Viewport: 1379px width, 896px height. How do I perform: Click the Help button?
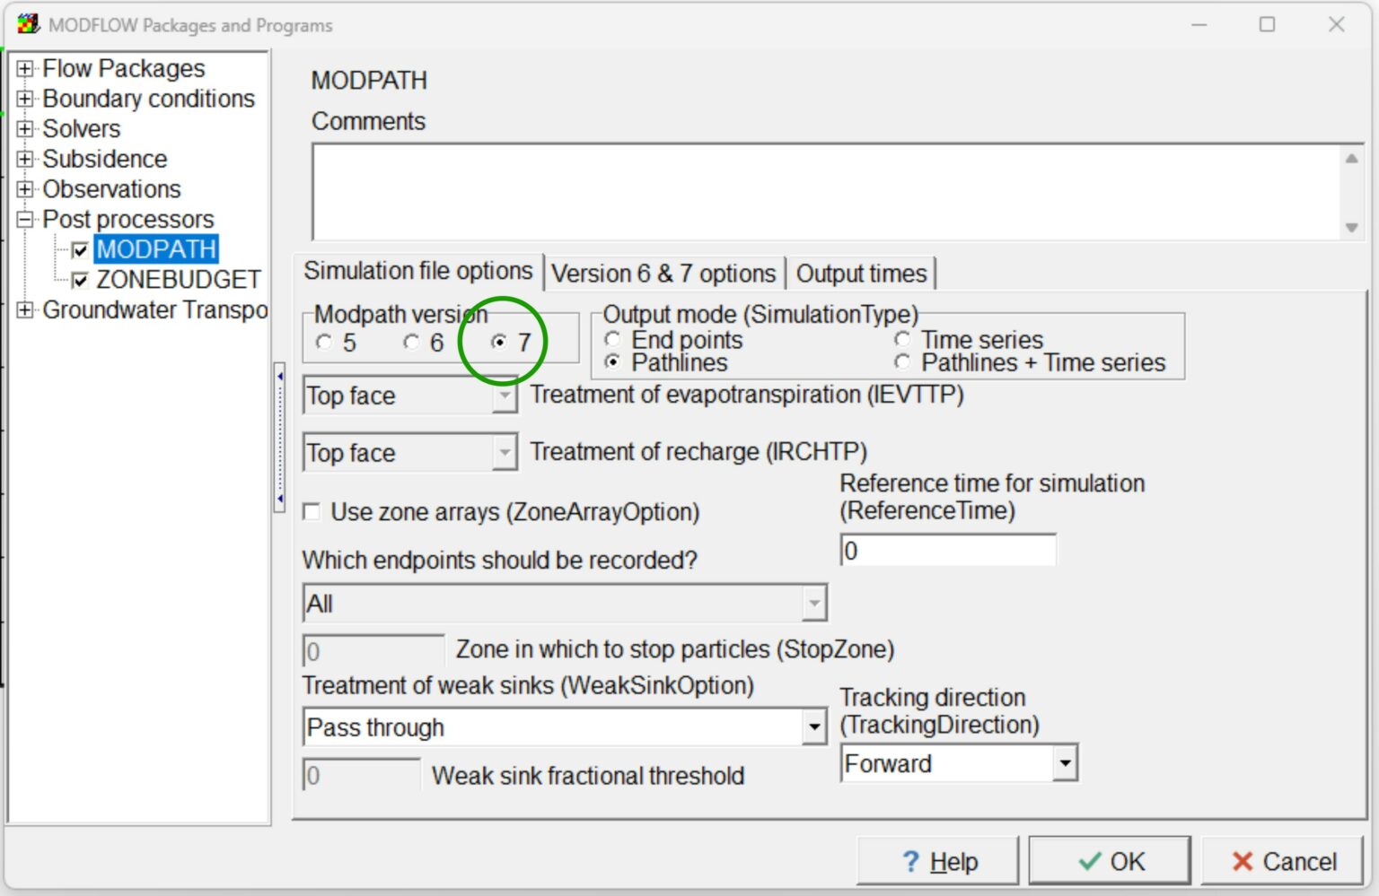[937, 860]
